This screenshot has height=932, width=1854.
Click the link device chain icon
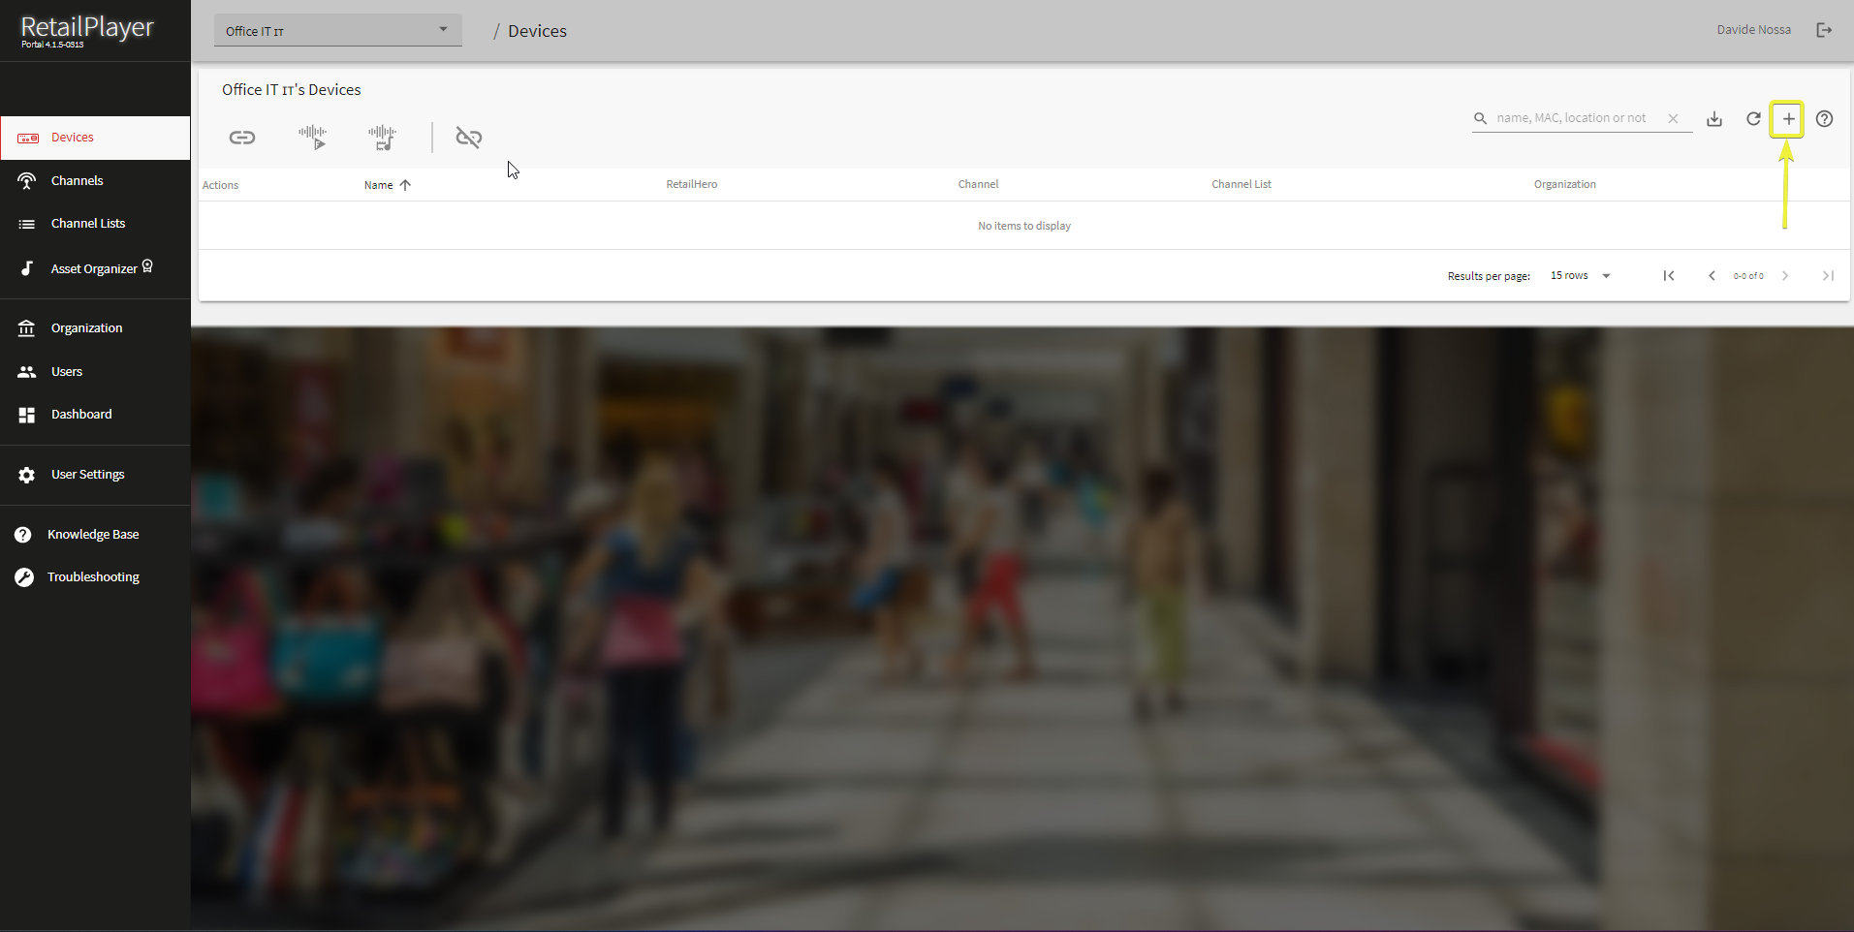coord(242,138)
